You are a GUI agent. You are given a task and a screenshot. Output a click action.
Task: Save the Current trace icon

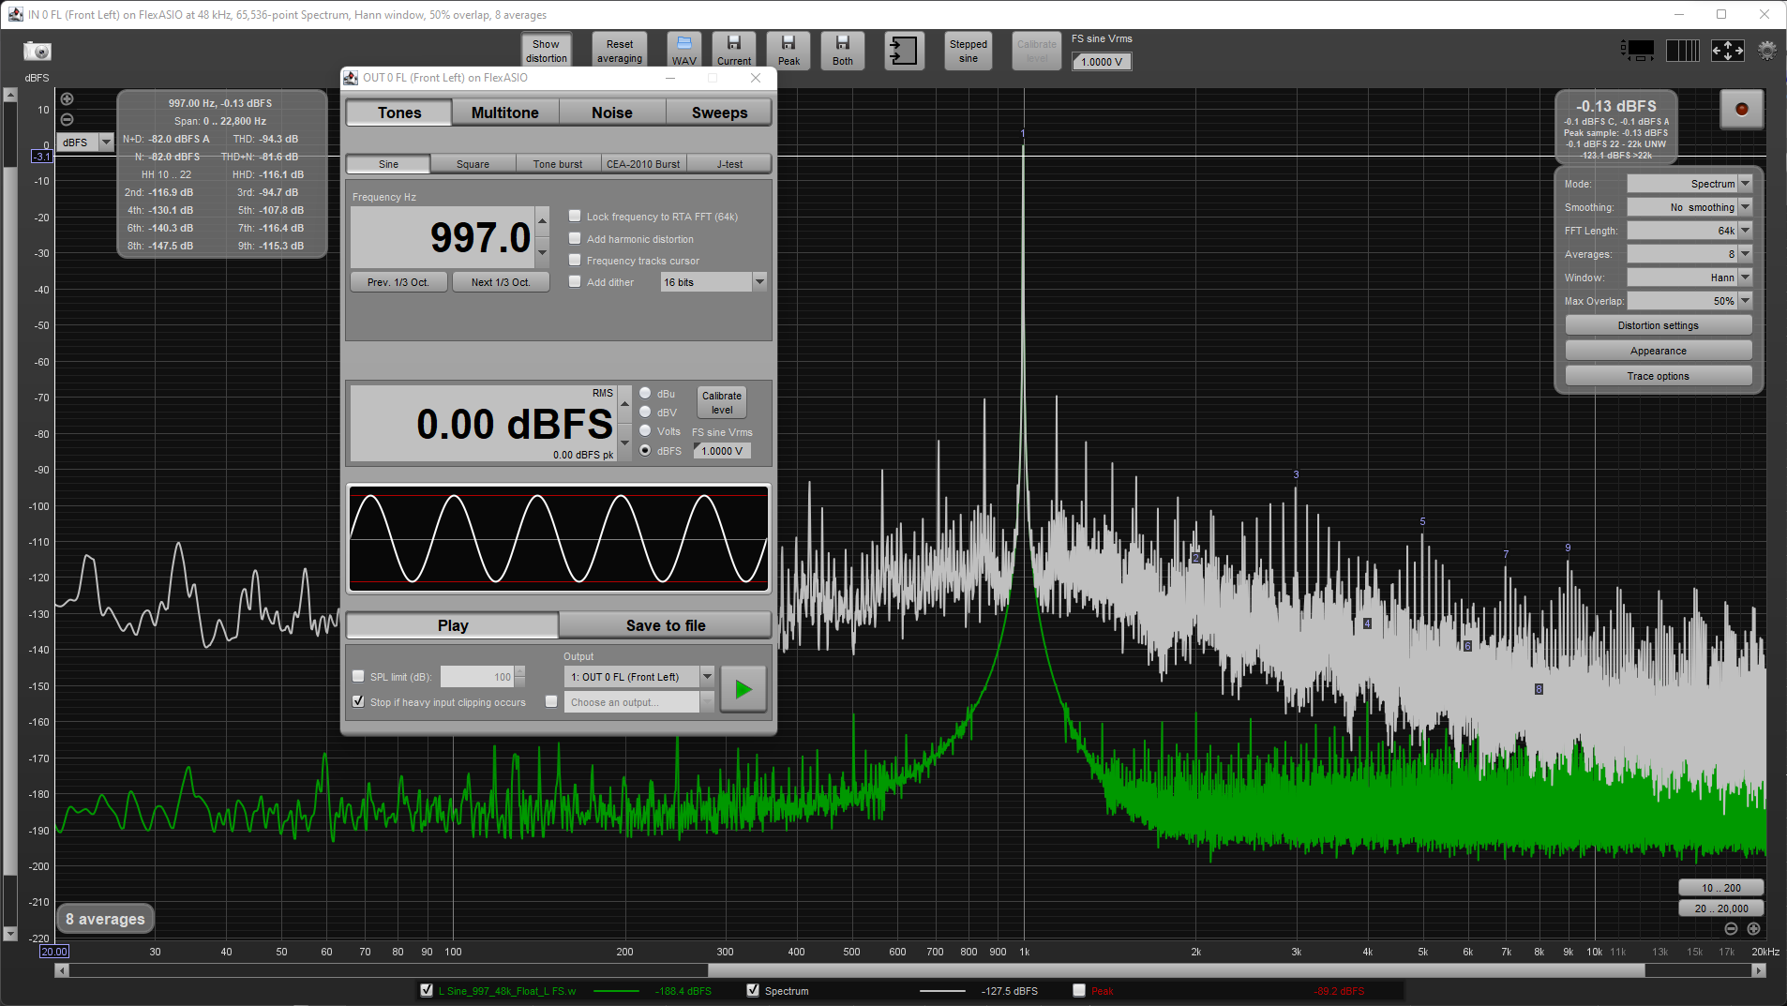[x=734, y=51]
